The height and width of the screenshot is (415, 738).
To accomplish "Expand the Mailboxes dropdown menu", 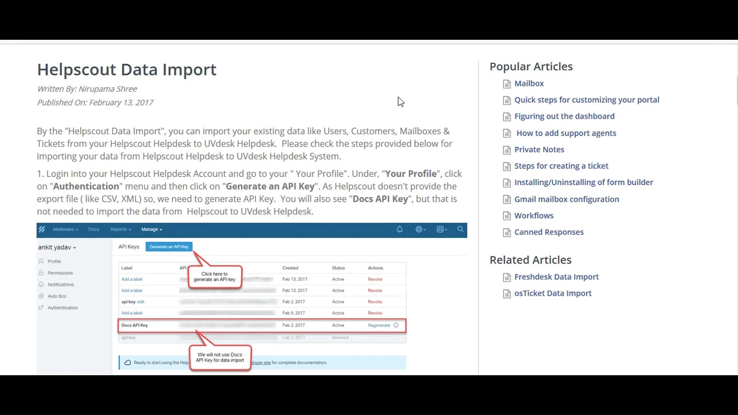I will (65, 229).
